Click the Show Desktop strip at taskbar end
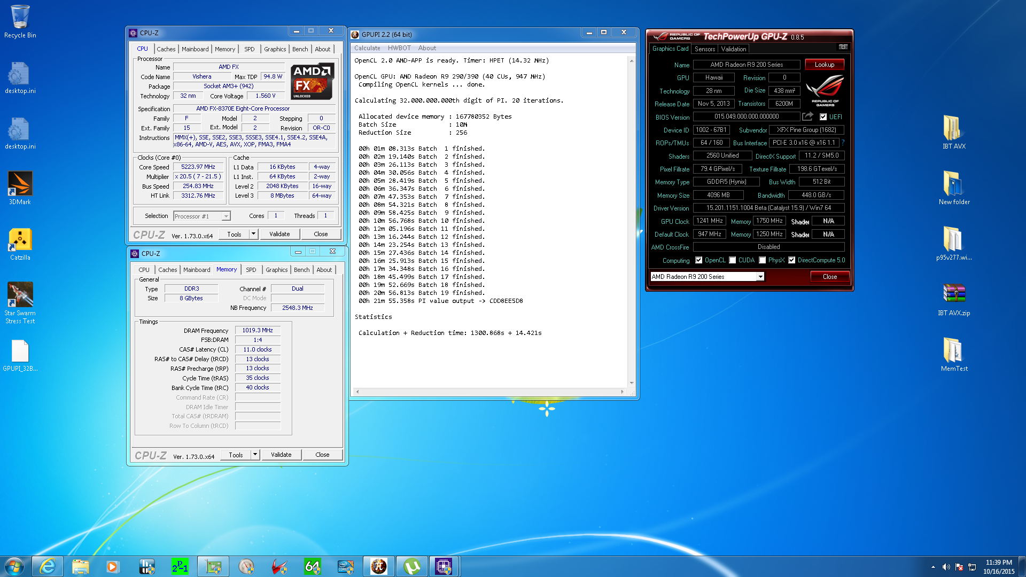 (x=1022, y=566)
